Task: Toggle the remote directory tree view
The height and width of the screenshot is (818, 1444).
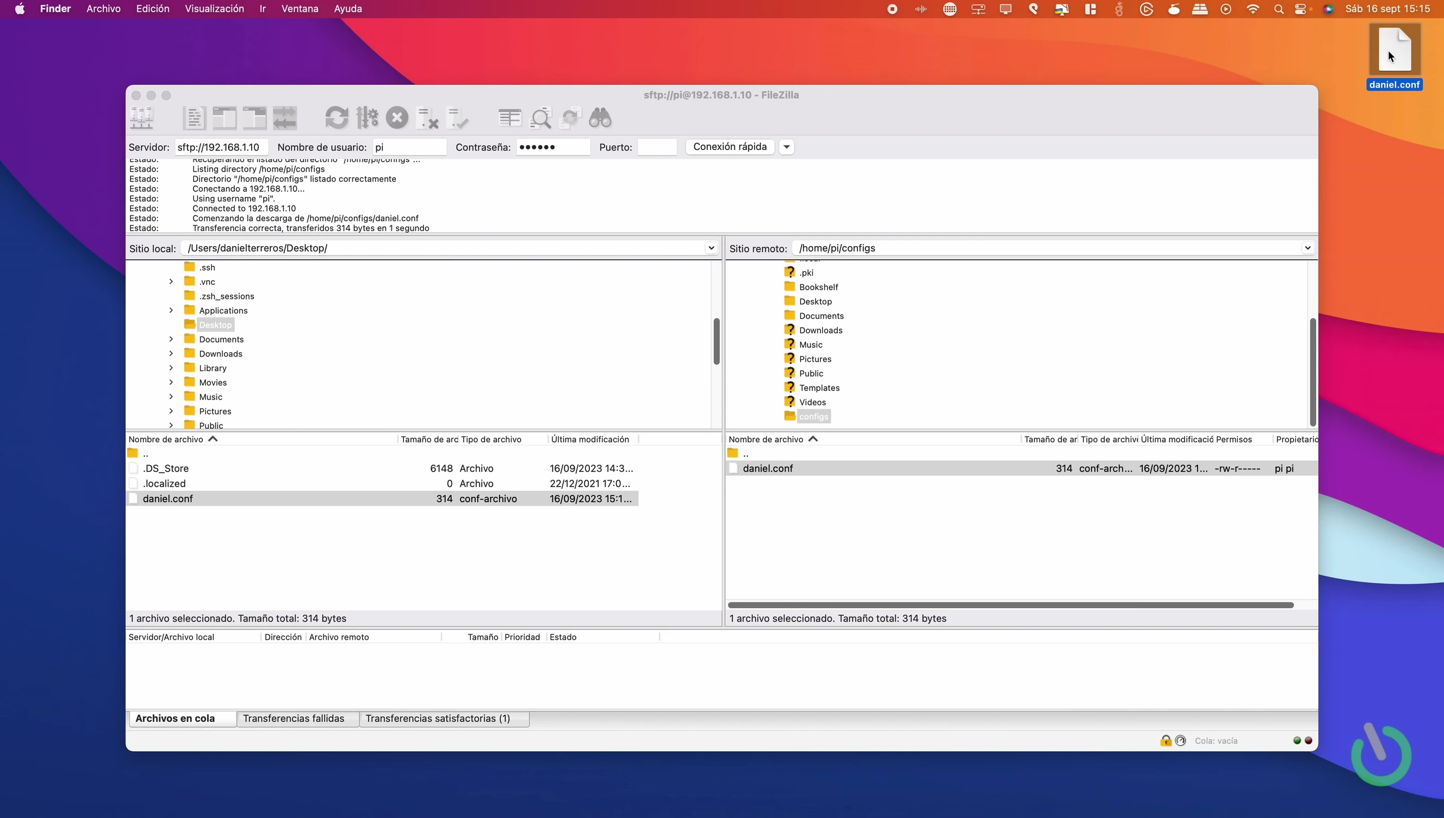Action: (254, 118)
